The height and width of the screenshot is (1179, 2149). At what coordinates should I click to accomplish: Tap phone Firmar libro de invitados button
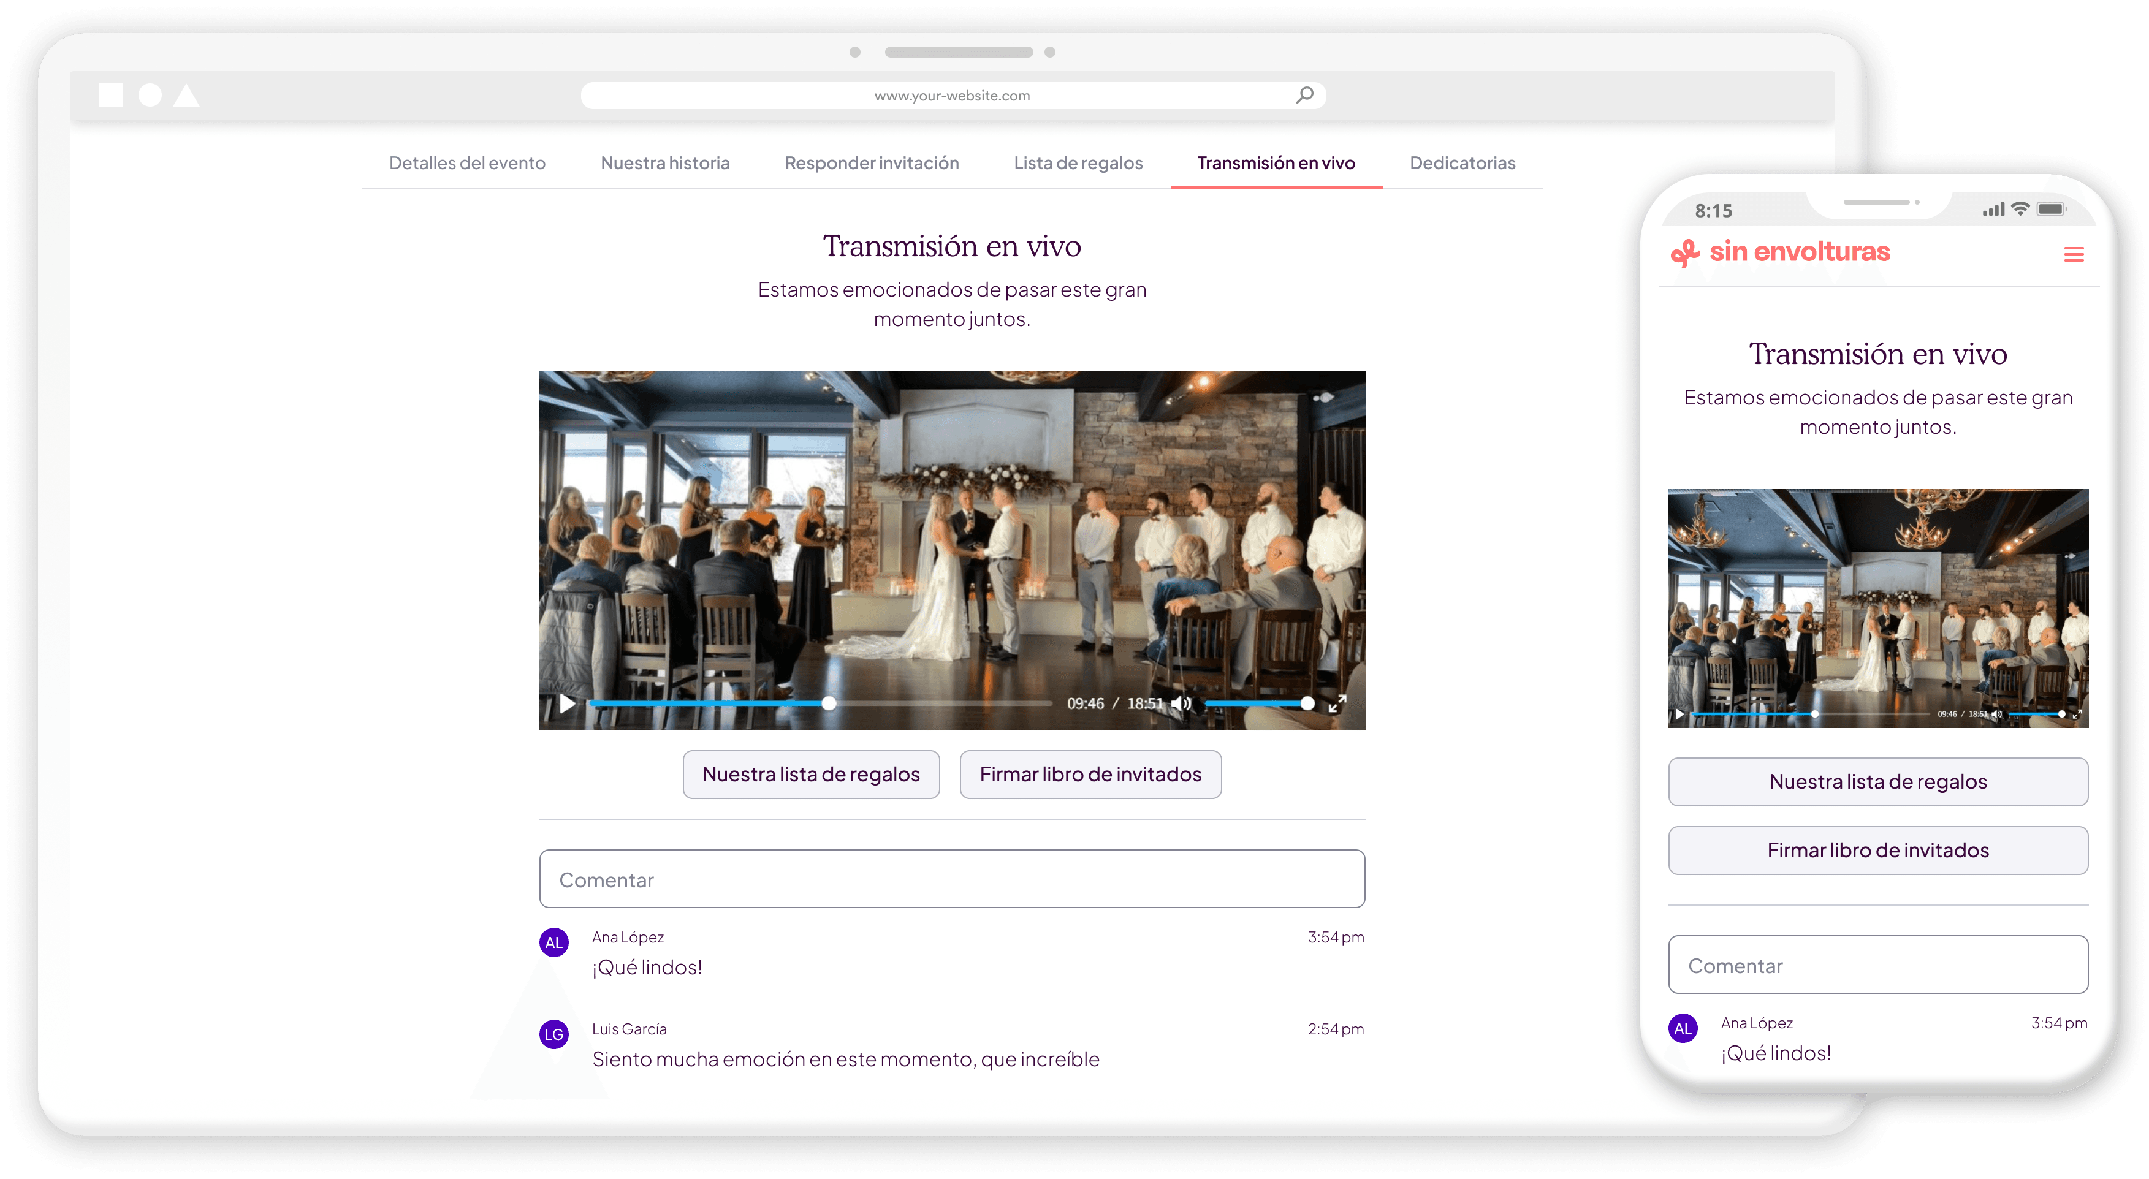(1878, 850)
